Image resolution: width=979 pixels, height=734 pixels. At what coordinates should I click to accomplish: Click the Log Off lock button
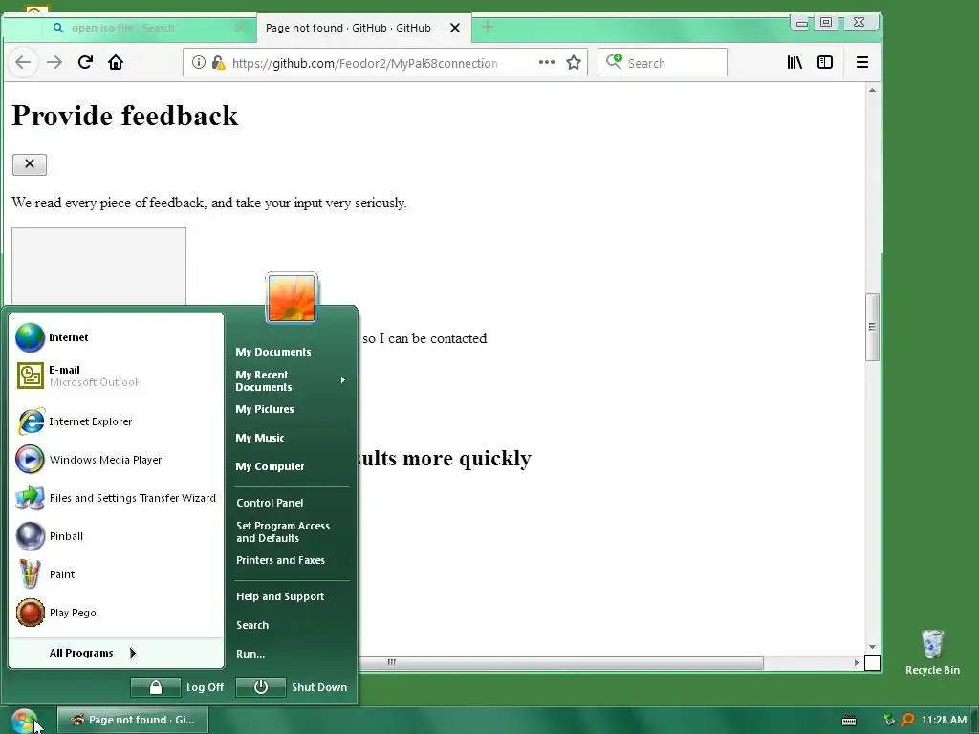click(x=156, y=687)
